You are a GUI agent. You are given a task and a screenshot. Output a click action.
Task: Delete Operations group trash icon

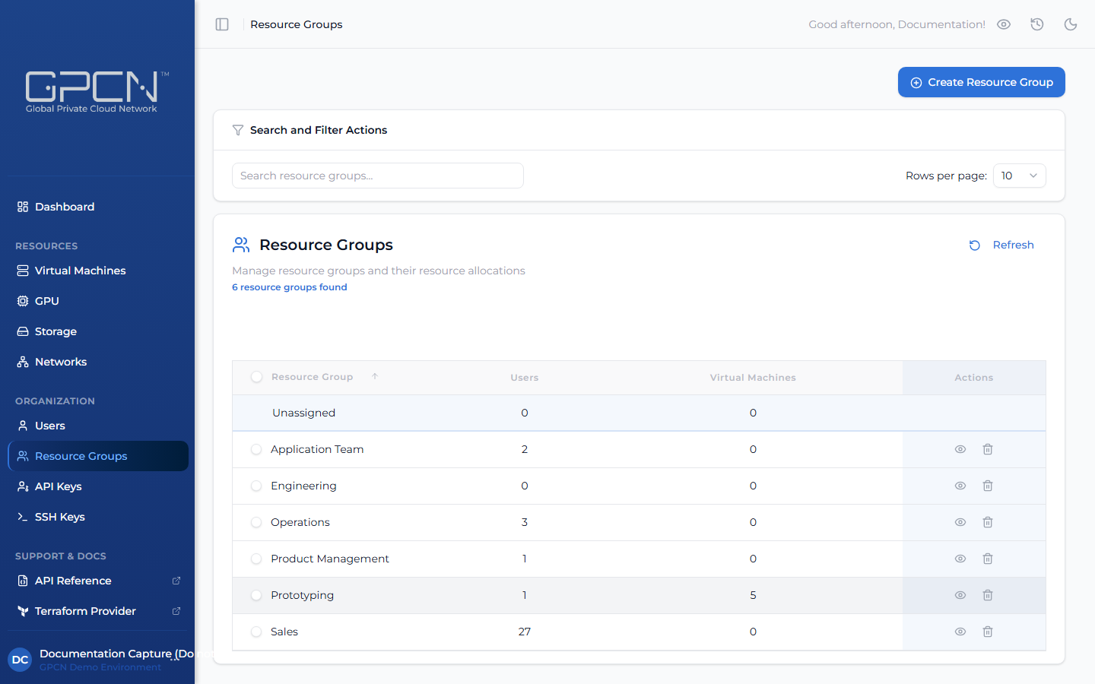(988, 522)
